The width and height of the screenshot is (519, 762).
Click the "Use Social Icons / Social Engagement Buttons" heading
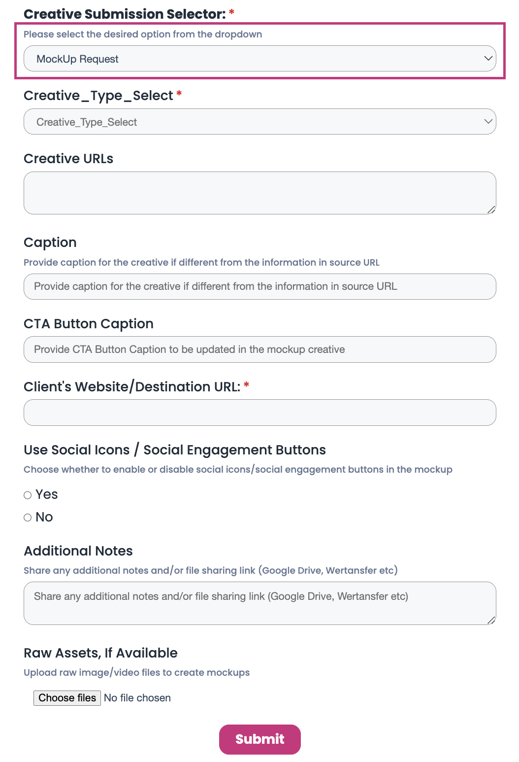click(175, 450)
